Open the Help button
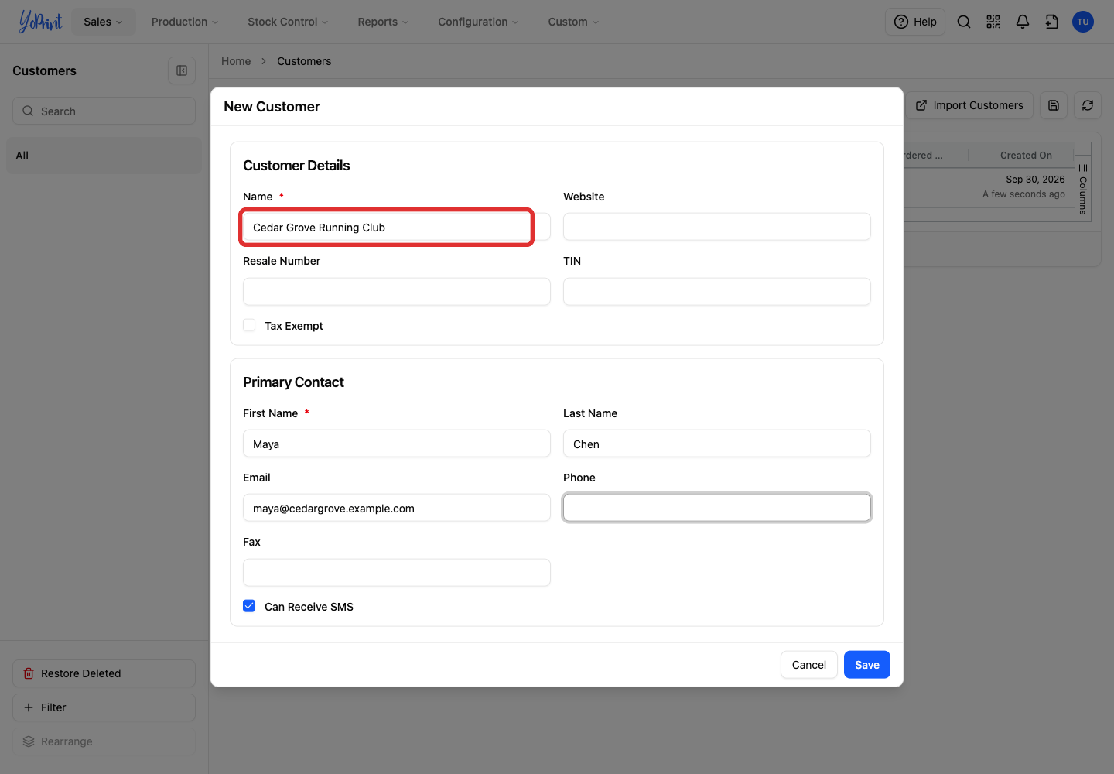 (915, 22)
